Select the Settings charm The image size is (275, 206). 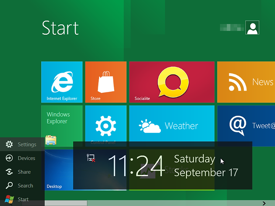tap(22, 144)
